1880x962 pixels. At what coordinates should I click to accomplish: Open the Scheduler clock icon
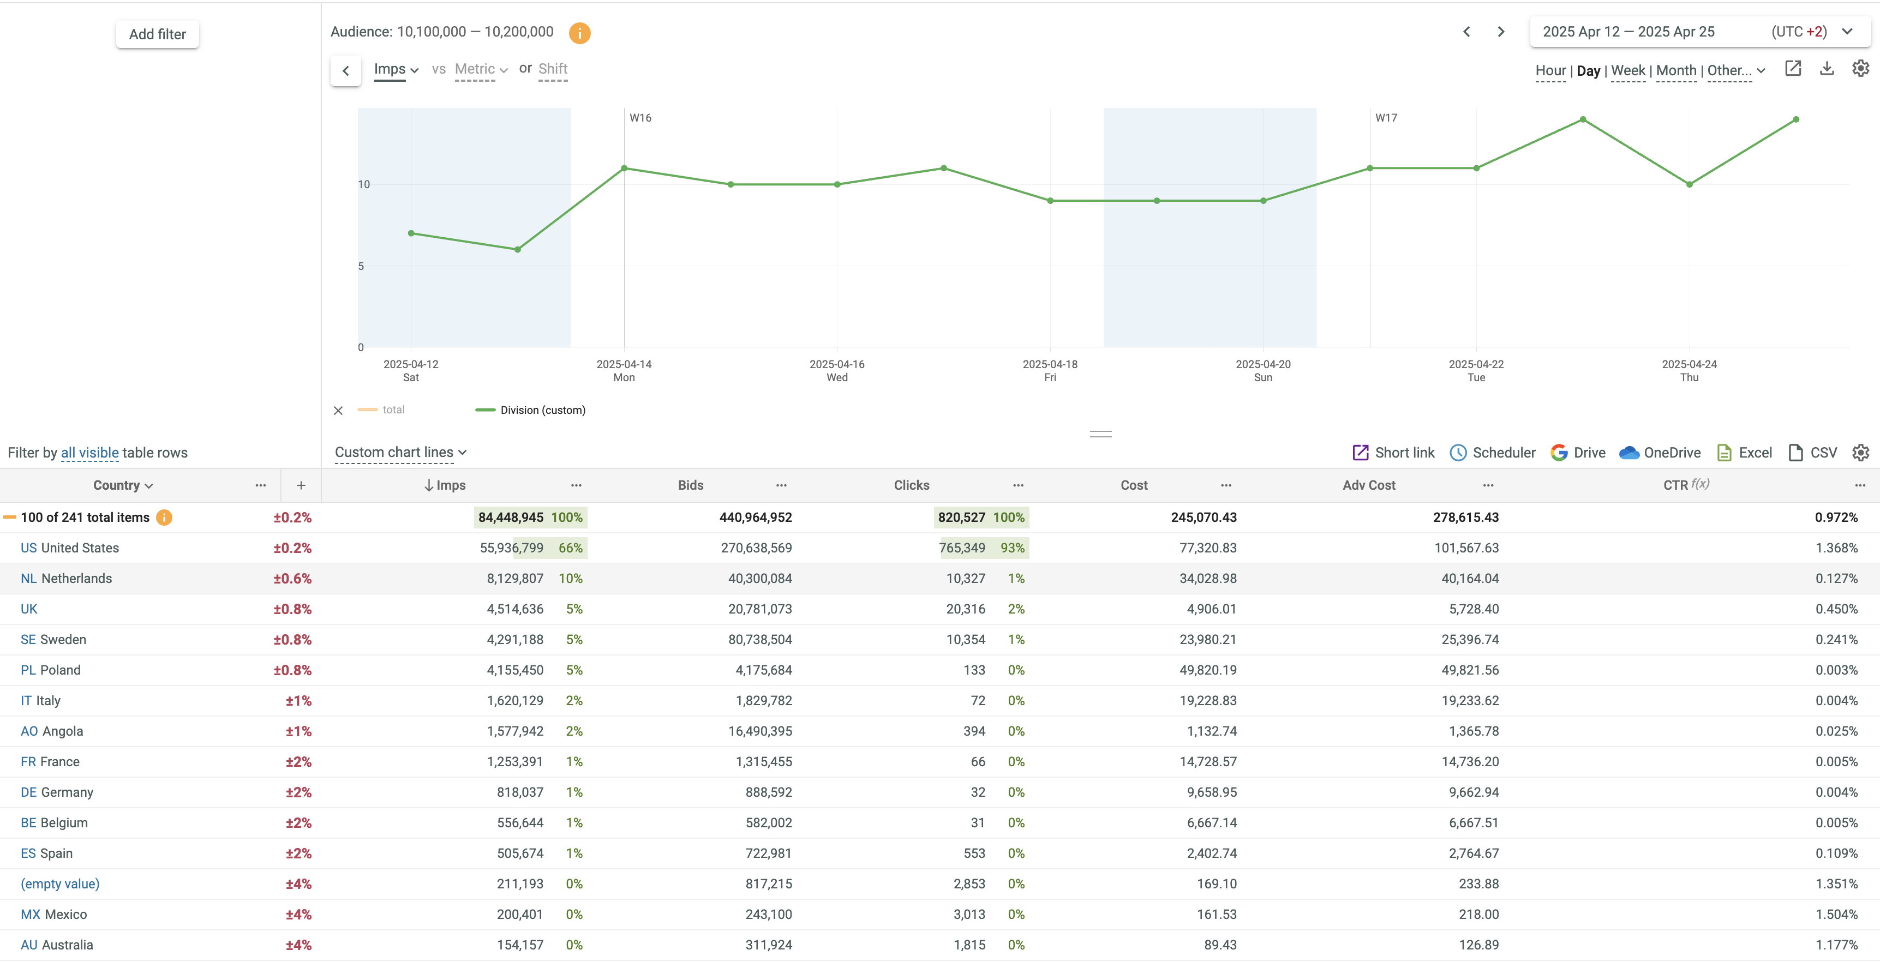click(1458, 452)
